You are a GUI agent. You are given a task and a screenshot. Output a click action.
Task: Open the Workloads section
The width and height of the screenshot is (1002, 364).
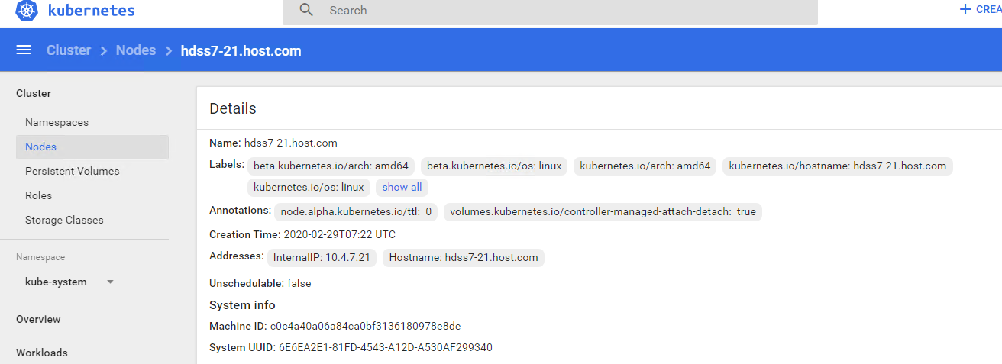[x=42, y=353]
